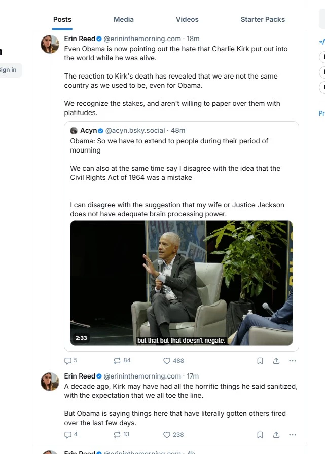
Task: Bookmark the second Erin Reed post
Action: (x=260, y=435)
